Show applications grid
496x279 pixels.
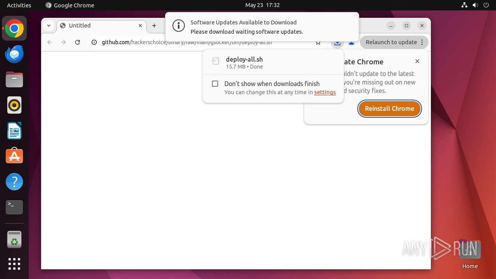pyautogui.click(x=14, y=264)
